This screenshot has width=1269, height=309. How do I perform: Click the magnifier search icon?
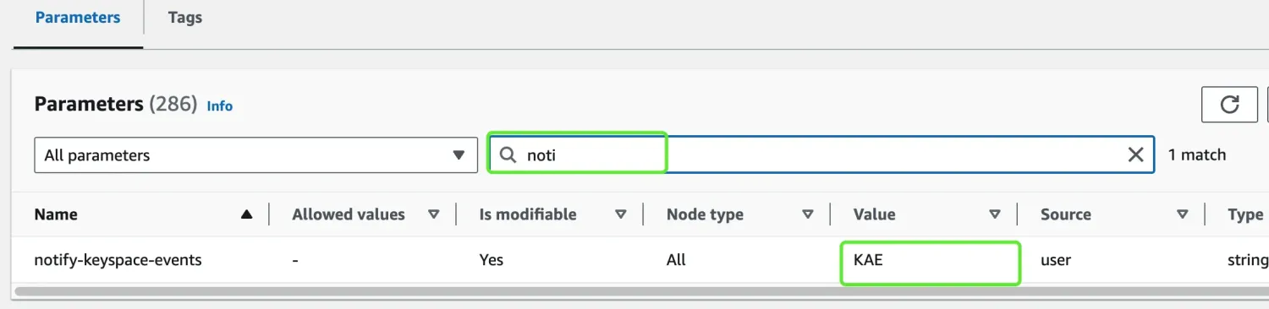(508, 154)
